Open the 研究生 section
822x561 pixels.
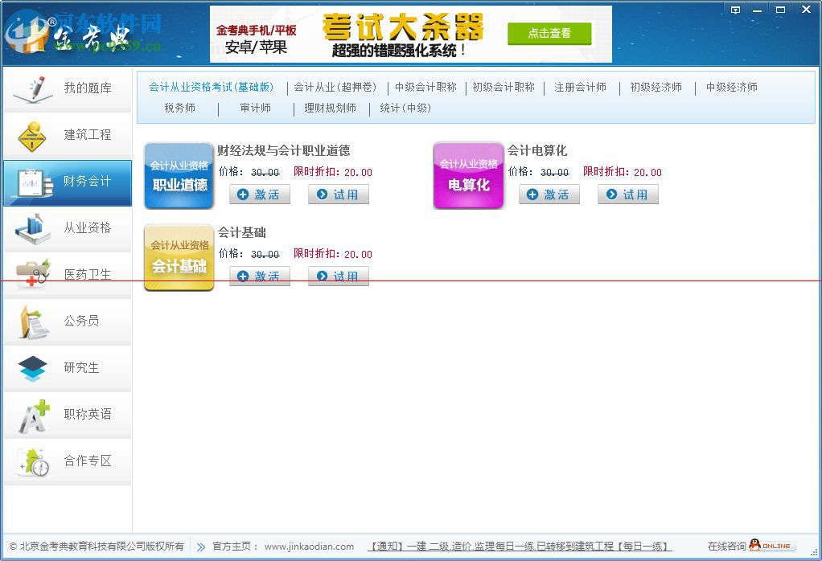(67, 368)
